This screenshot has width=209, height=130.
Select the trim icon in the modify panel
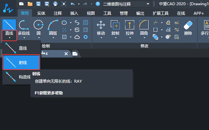pos(155,23)
